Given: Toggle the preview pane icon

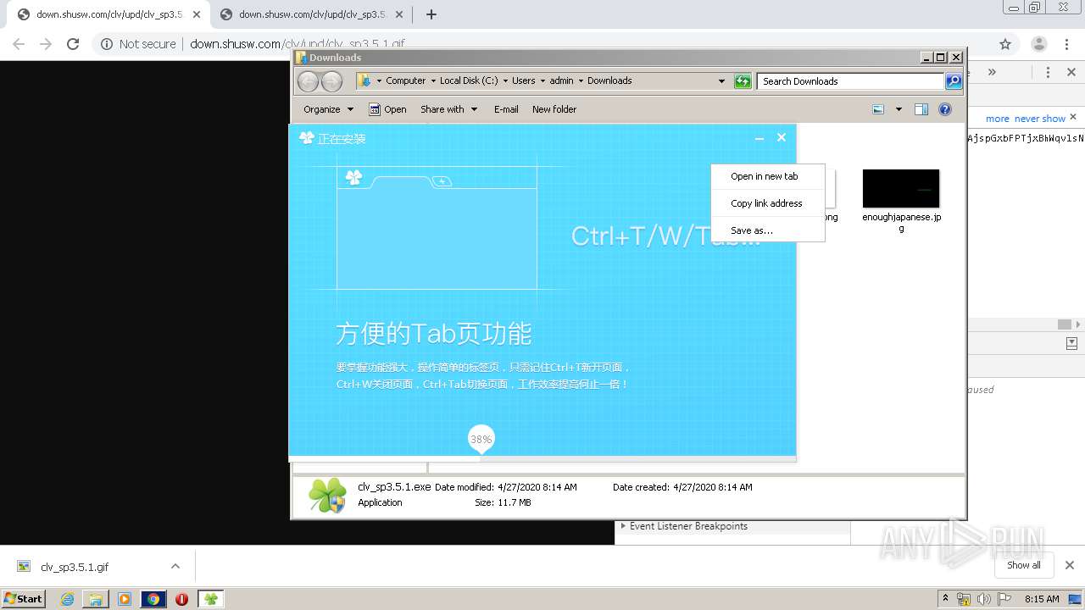Looking at the screenshot, I should (x=921, y=109).
